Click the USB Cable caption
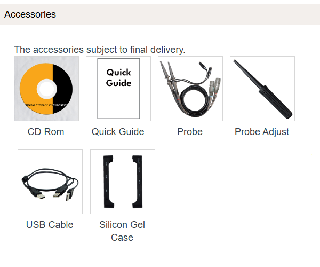Viewport: 320px width, 267px height. (x=50, y=225)
